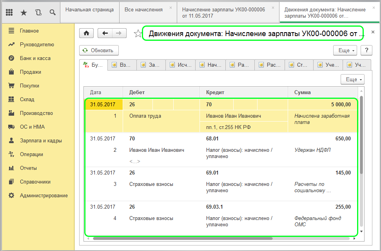Click the Обновить refresh button

click(99, 50)
